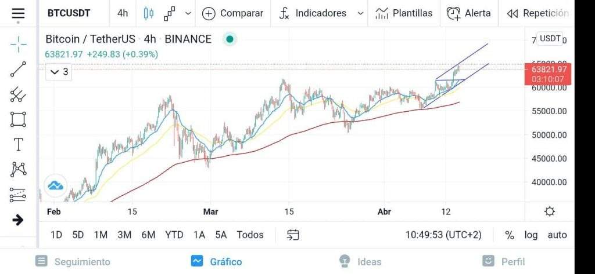Expand the chart style dropdown chevron
The width and height of the screenshot is (595, 274).
[188, 13]
